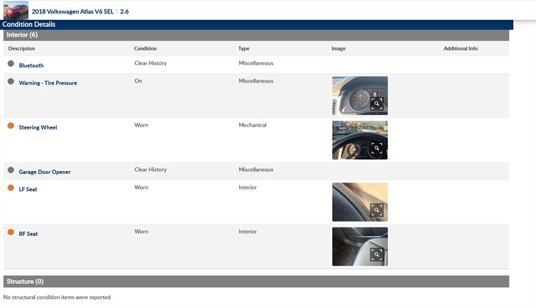Click the Image column header

point(338,48)
